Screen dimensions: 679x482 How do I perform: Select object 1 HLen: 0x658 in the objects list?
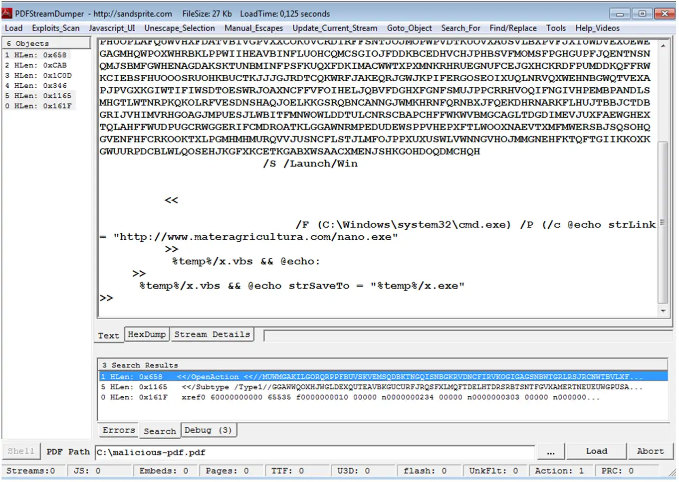(x=36, y=55)
